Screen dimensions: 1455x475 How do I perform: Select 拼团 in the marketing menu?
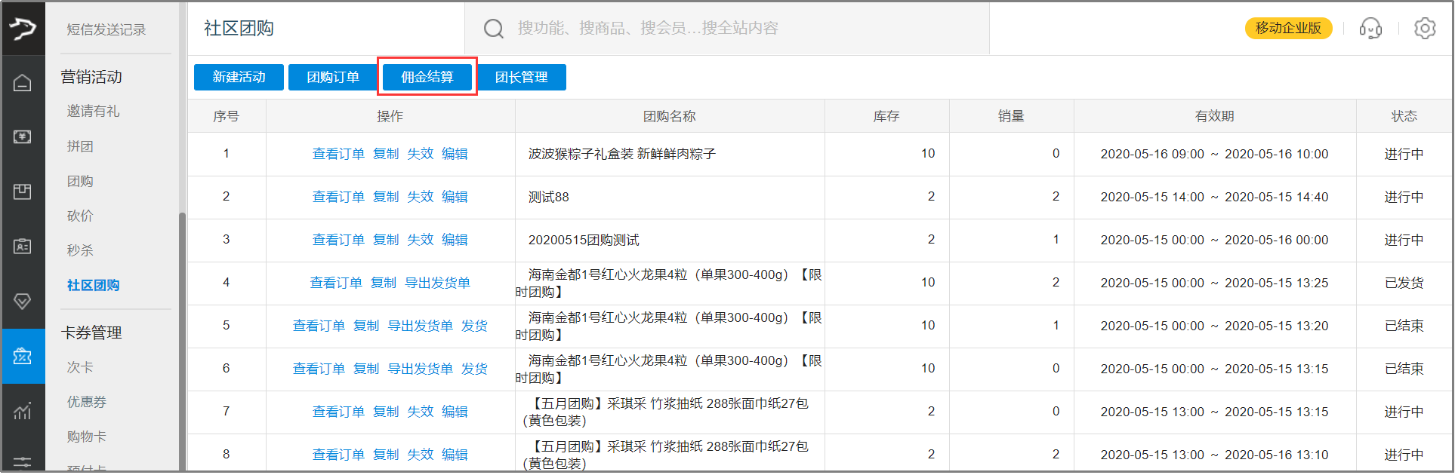tap(80, 146)
